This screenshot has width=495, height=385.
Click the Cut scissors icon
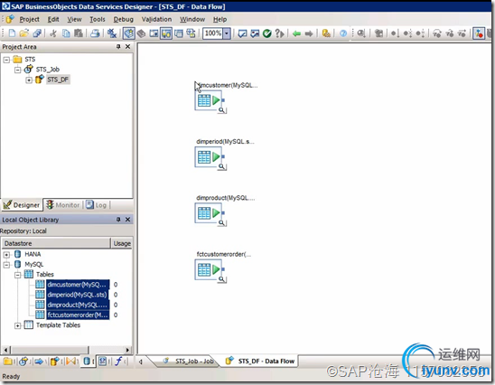tap(53, 33)
